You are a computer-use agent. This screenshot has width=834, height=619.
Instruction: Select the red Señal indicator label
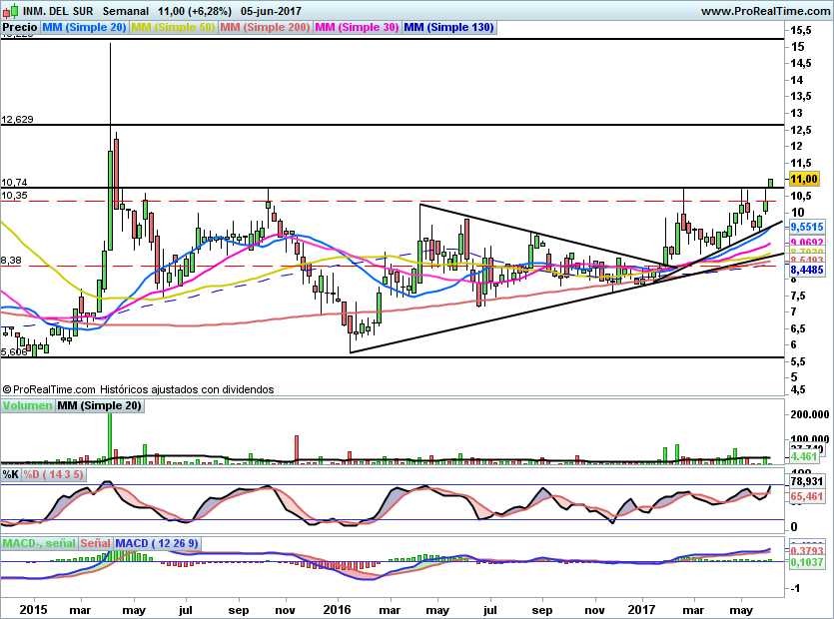pyautogui.click(x=95, y=542)
